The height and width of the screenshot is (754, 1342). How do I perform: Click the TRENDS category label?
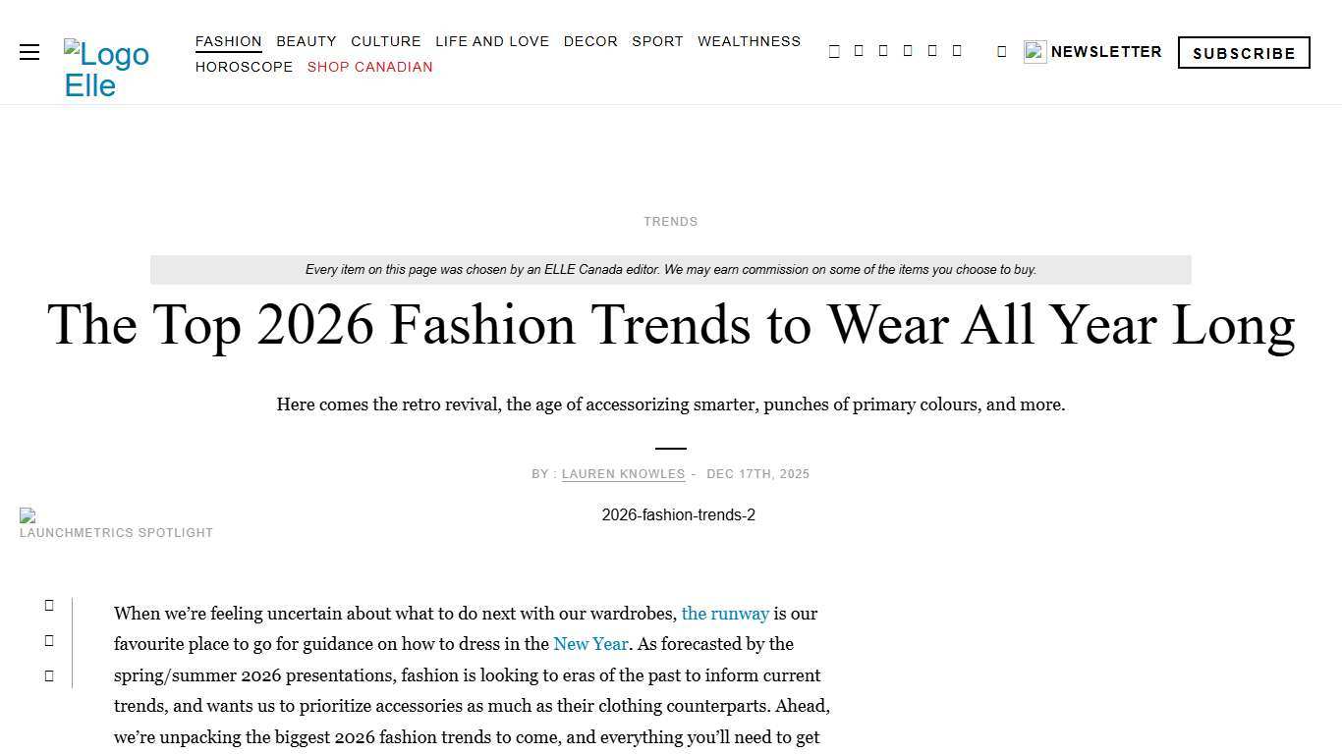tap(671, 222)
